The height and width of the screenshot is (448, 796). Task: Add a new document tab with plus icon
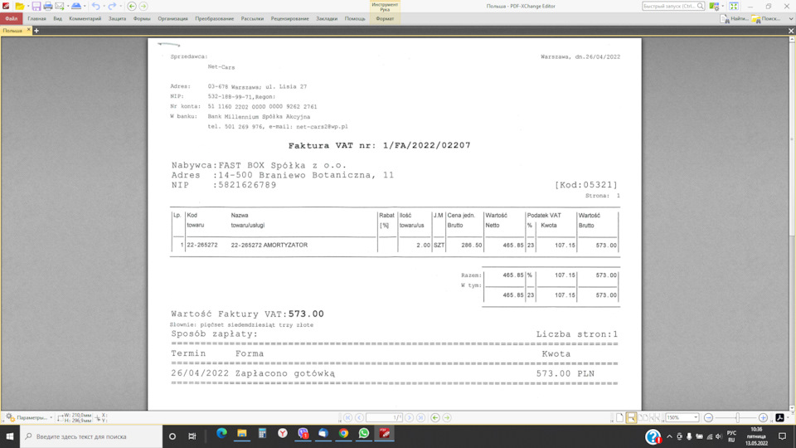[x=36, y=31]
